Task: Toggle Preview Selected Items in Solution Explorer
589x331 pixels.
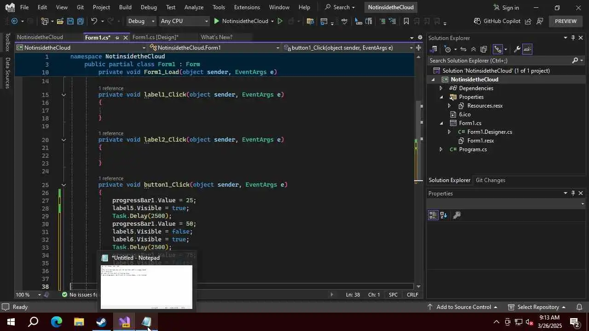Action: 527,49
